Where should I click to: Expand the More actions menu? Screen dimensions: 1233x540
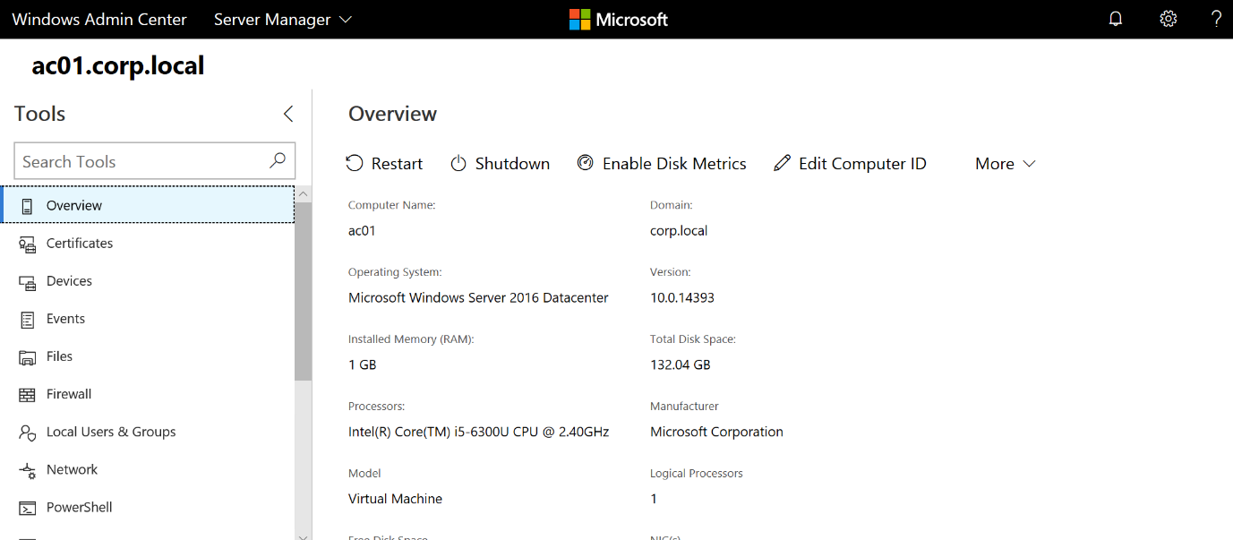pos(1005,163)
